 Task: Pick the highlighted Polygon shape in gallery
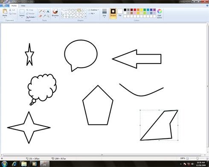pyautogui.click(x=79, y=10)
